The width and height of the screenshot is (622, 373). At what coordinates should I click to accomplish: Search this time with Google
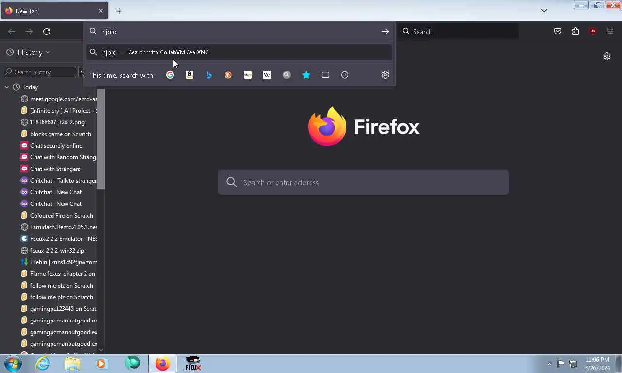170,75
